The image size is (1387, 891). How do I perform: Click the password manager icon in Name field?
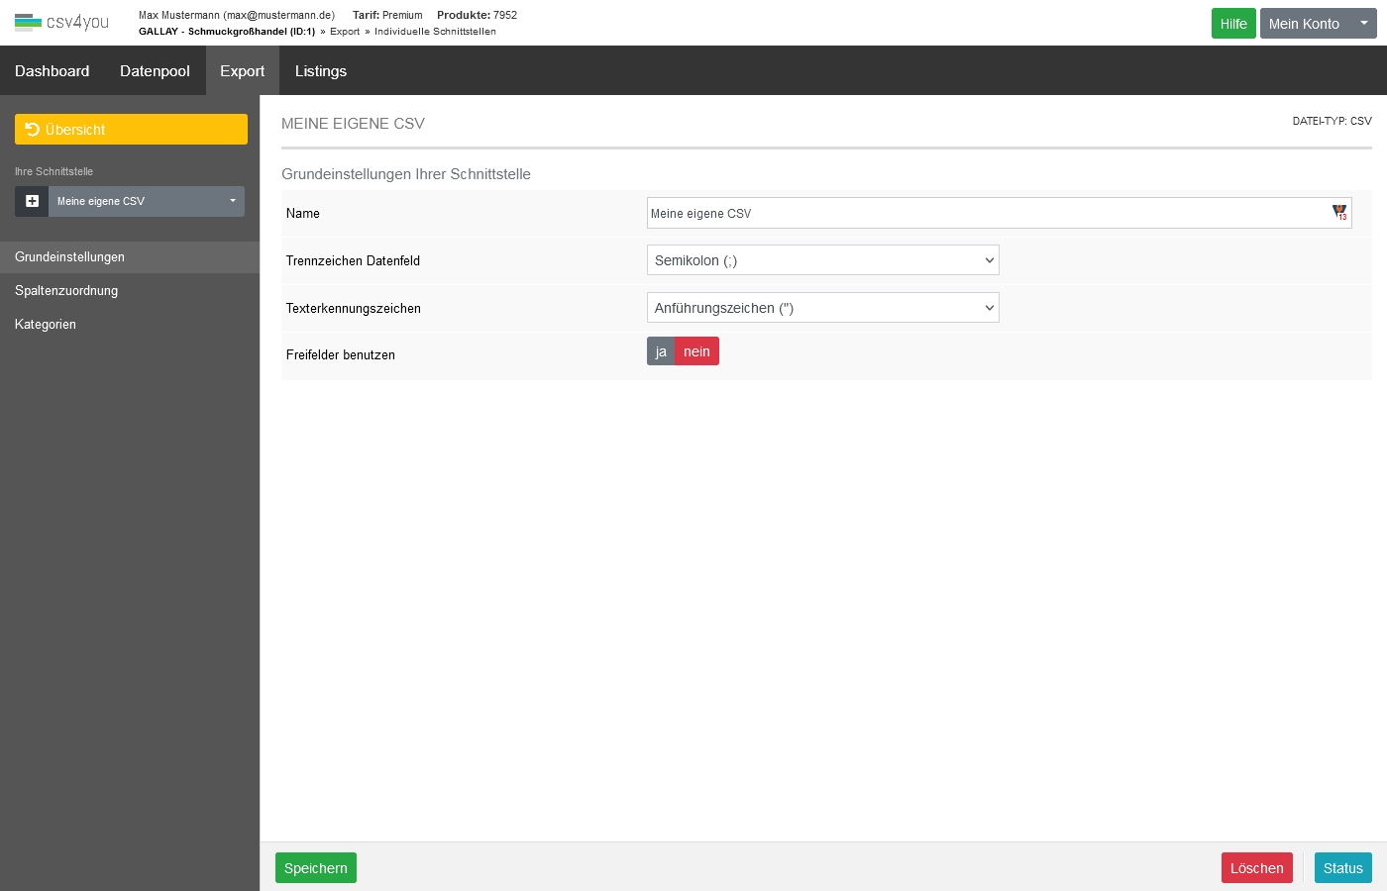click(1339, 213)
